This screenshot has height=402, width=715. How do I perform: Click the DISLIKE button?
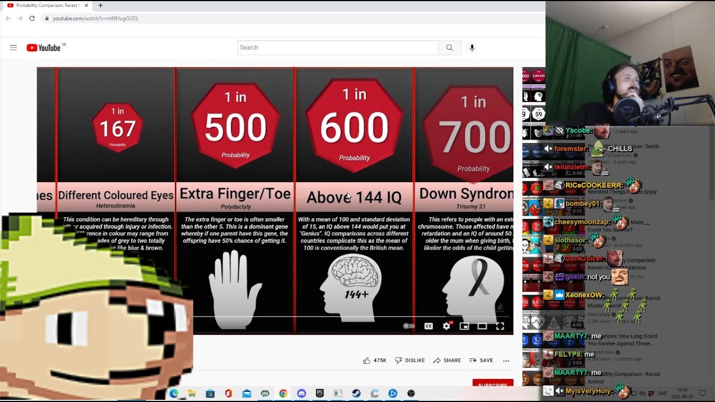click(x=410, y=361)
